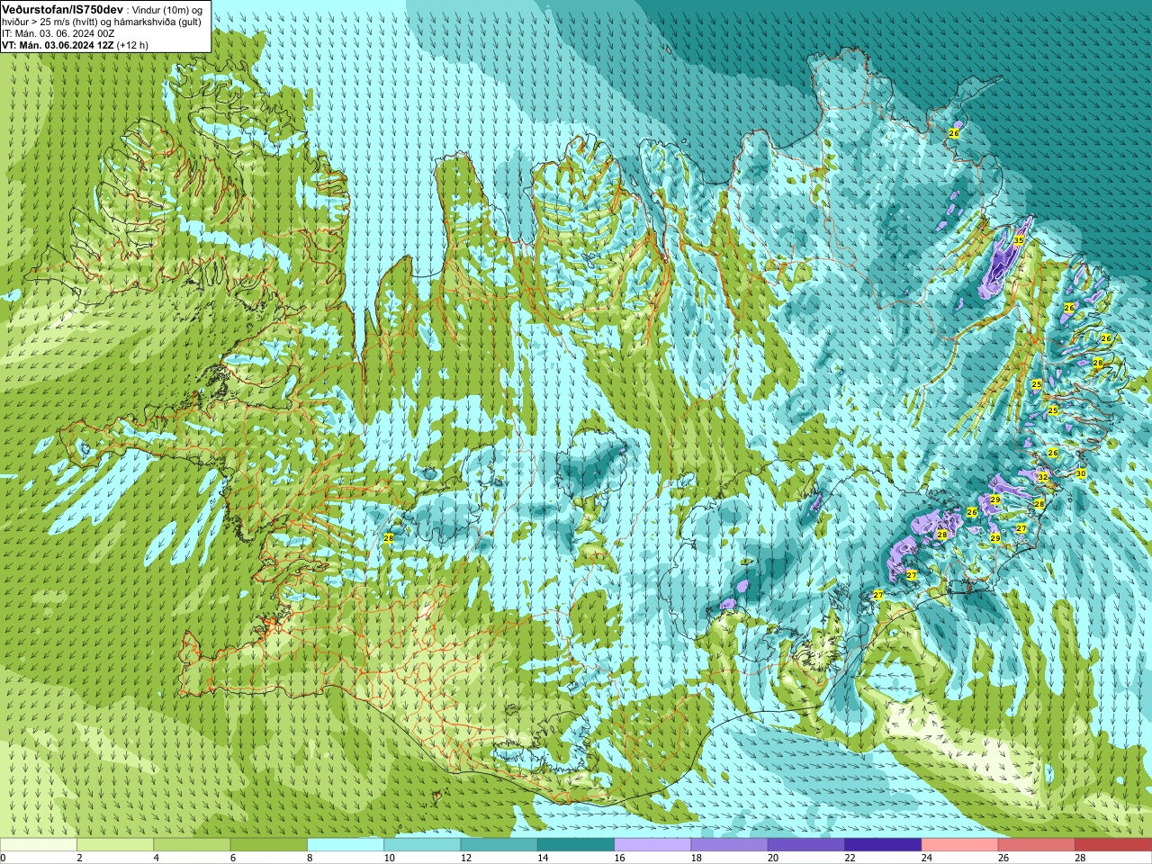Click the '(+12 h)' forecast offset text

133,45
